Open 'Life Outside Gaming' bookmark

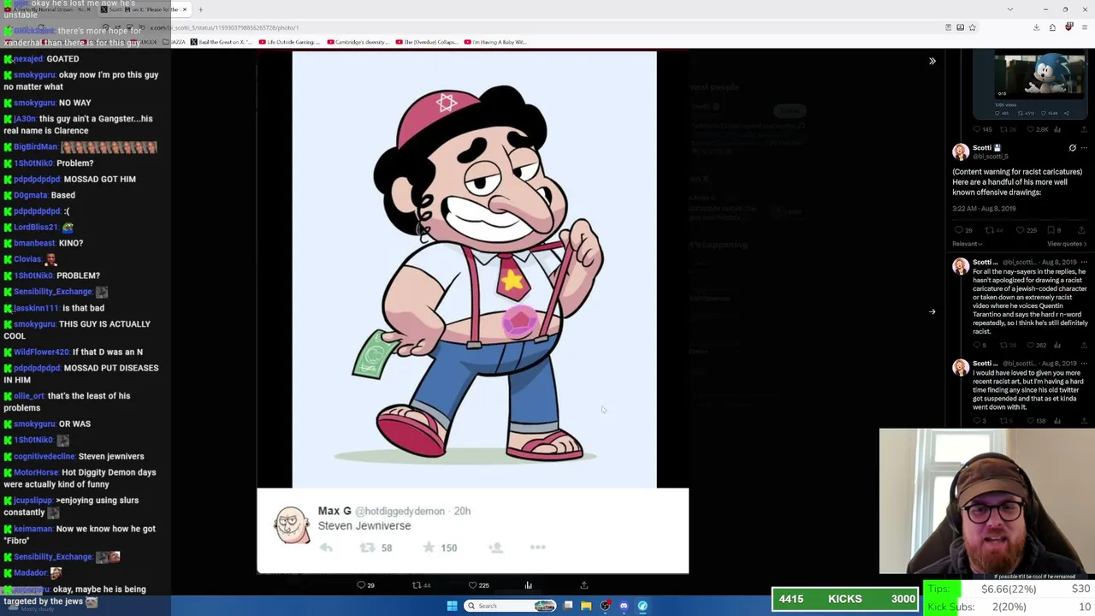[289, 42]
